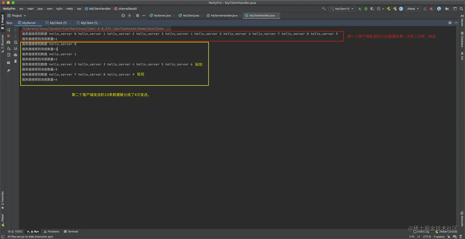Image resolution: width=465 pixels, height=239 pixels.
Task: Open Search Everywhere magnifier
Action: coord(461,9)
